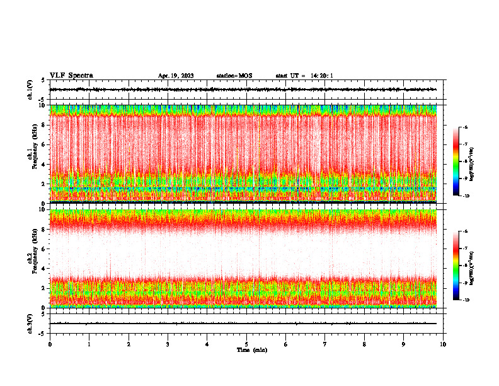Click the 'start UT = 14:20: 1' text

click(x=304, y=76)
